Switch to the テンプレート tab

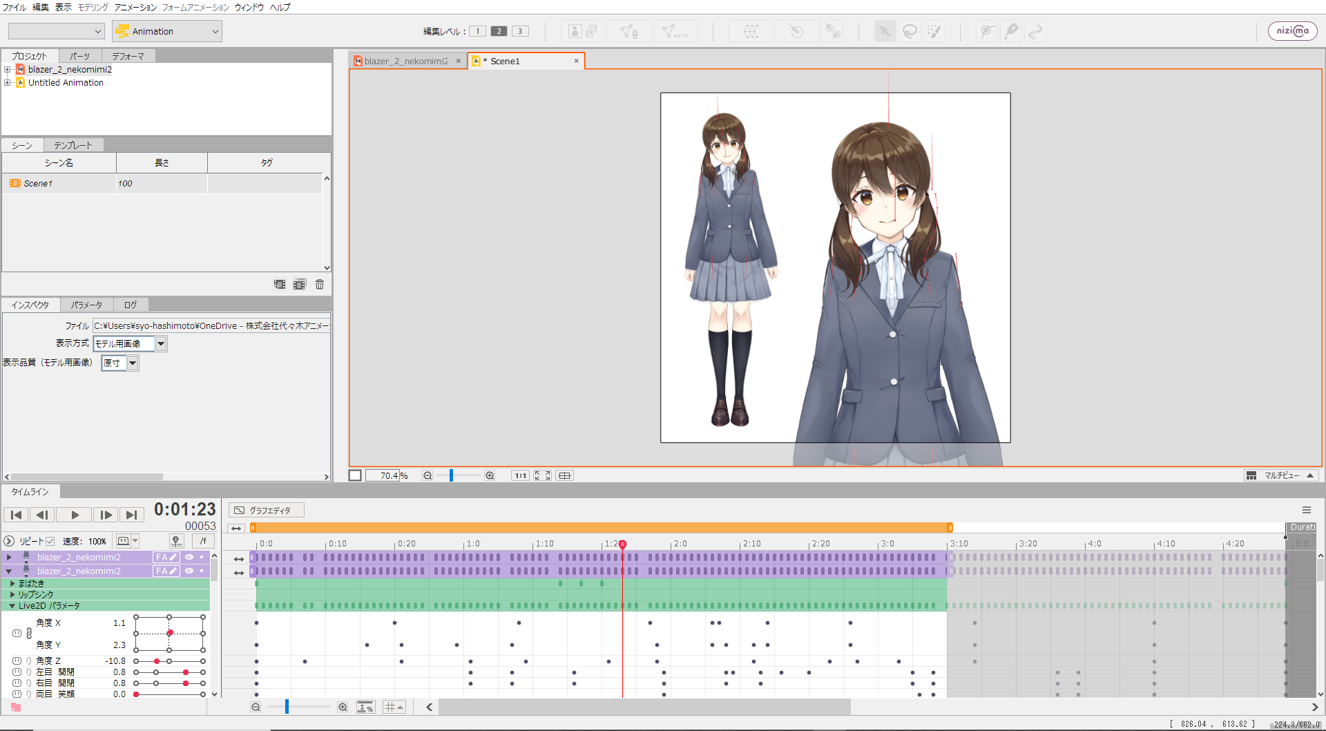pos(73,145)
